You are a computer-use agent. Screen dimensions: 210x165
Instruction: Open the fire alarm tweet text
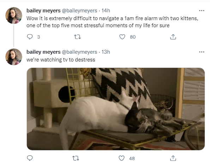(112, 22)
